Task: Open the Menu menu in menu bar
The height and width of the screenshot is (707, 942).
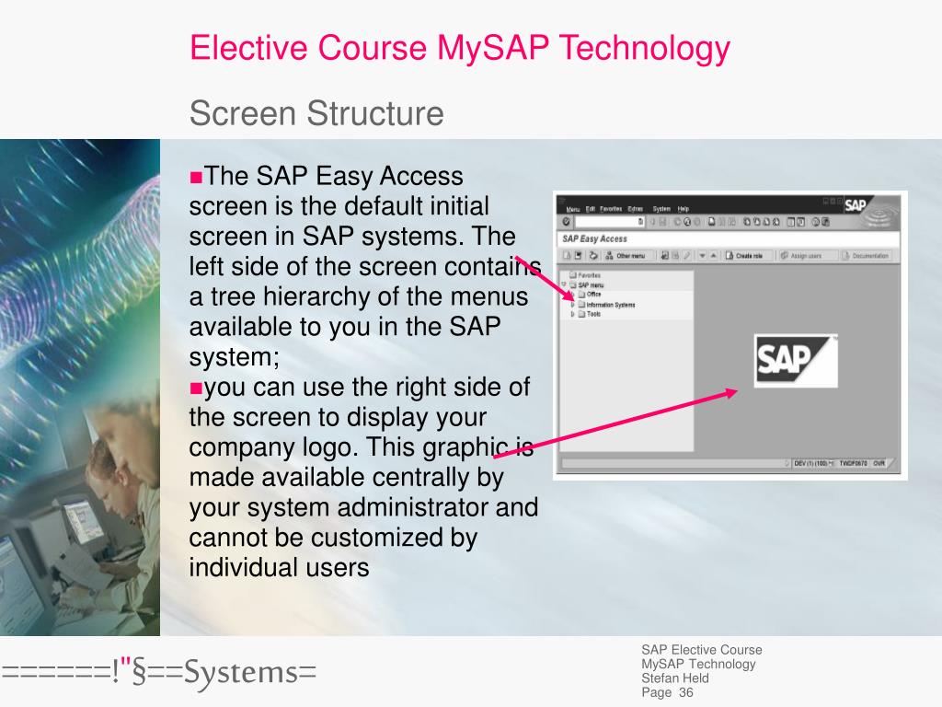Action: click(x=573, y=209)
